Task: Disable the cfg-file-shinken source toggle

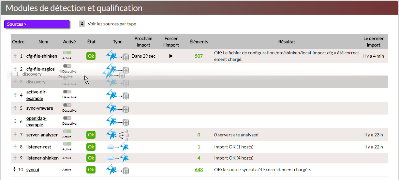Action: (x=67, y=52)
